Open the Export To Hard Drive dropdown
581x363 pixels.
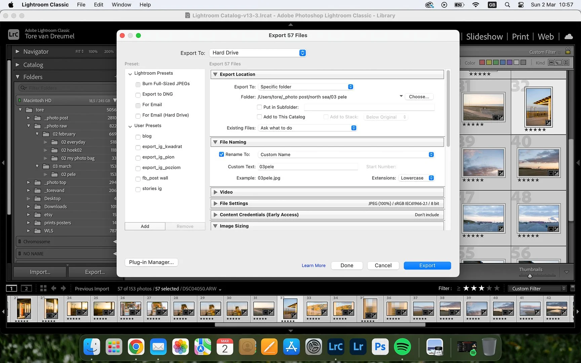coord(258,53)
